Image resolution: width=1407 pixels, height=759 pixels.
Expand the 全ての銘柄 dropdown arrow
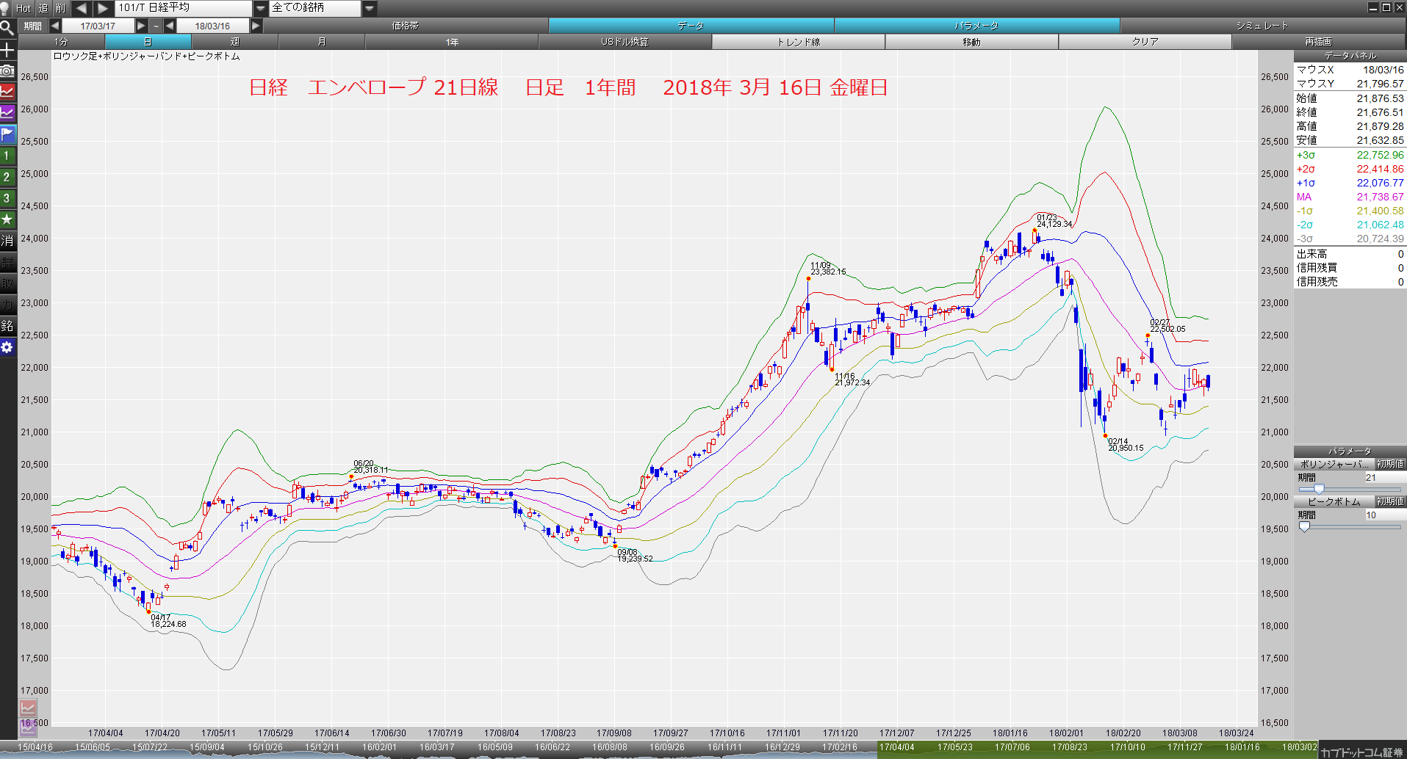point(370,8)
